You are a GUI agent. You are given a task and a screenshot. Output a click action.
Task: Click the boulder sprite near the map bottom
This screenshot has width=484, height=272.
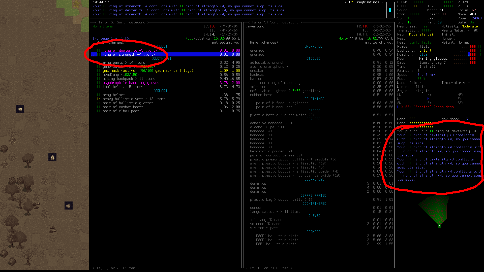coord(69,206)
